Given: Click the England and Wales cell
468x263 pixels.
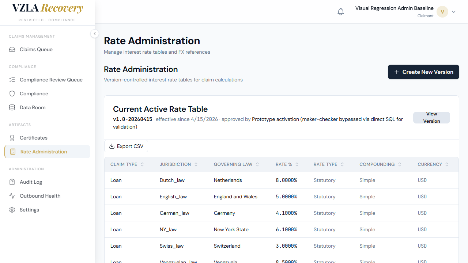Looking at the screenshot, I should (x=235, y=197).
